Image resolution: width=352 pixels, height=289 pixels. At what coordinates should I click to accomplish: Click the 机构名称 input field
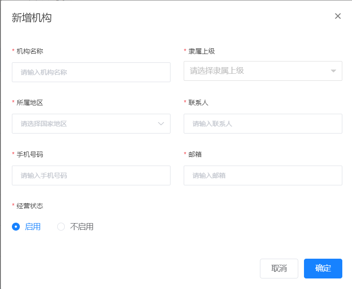(91, 72)
